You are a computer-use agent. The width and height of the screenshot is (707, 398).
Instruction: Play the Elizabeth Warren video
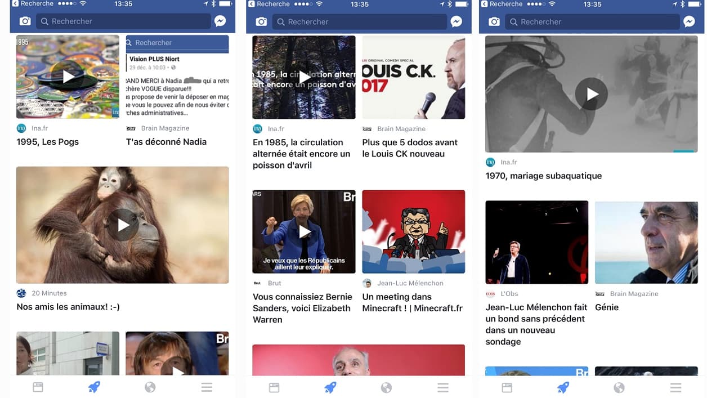click(304, 231)
